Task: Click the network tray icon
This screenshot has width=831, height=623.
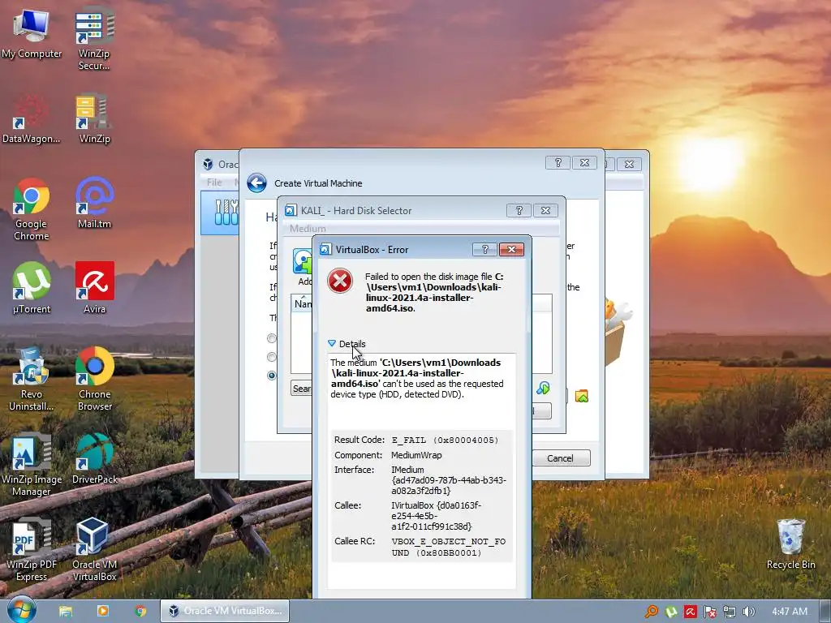Action: [730, 612]
